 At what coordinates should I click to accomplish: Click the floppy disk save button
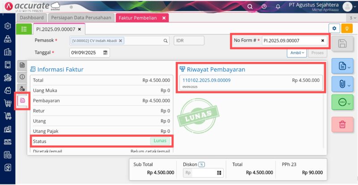coord(342,43)
